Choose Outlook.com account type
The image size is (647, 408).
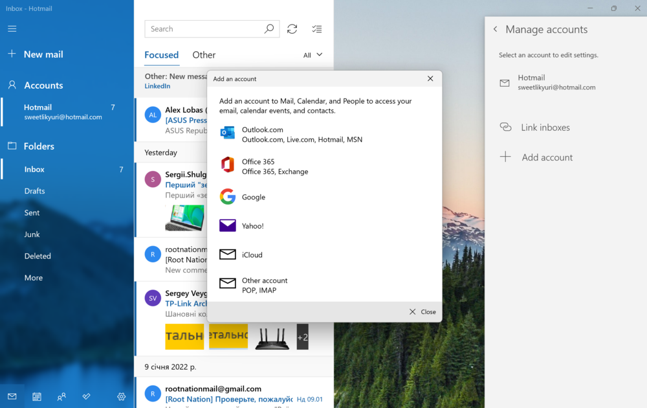[262, 134]
